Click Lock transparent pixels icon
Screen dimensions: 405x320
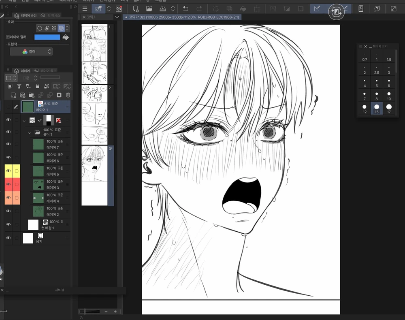47,86
